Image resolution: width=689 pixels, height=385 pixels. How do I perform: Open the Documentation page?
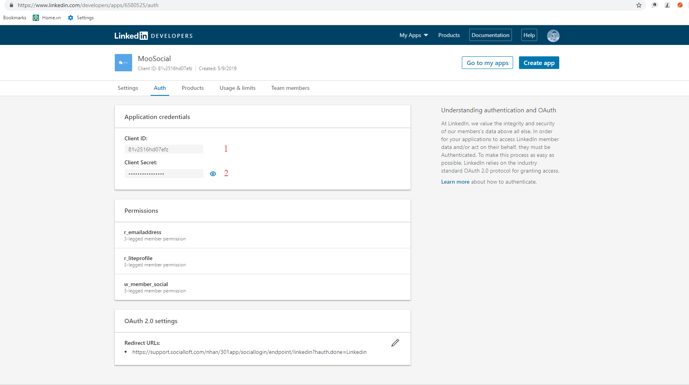coord(490,35)
